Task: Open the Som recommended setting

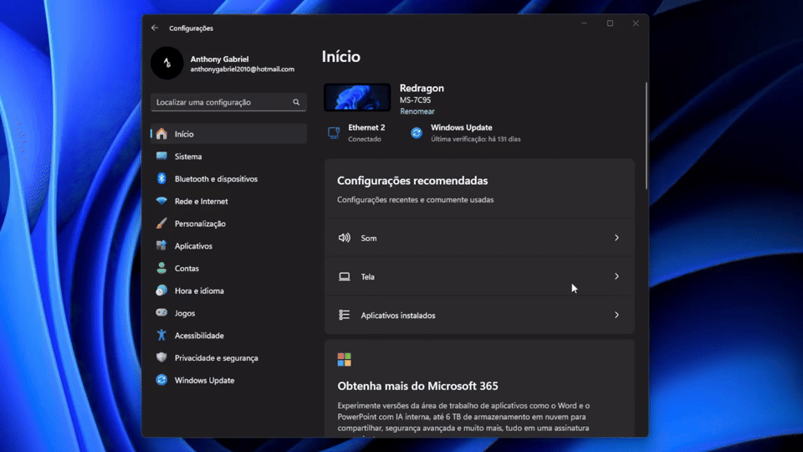Action: point(479,238)
